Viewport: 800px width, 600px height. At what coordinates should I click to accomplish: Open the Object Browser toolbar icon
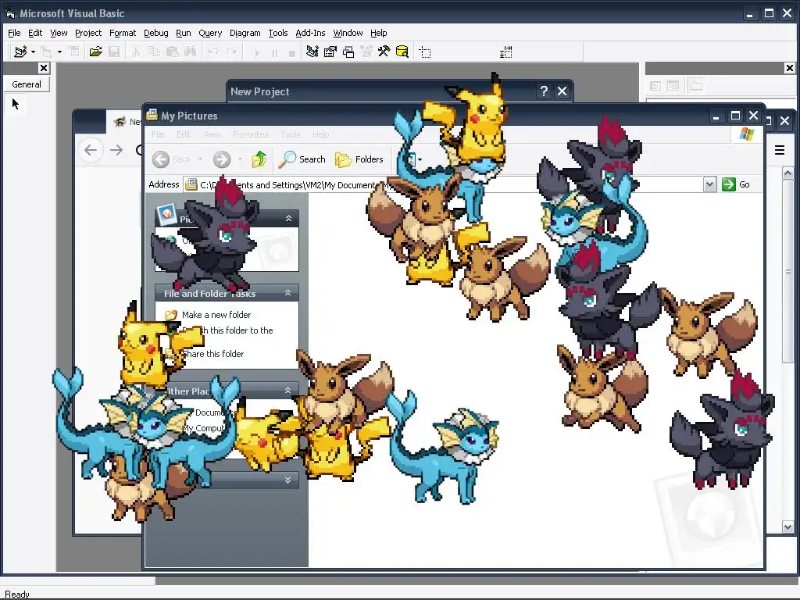(x=366, y=52)
